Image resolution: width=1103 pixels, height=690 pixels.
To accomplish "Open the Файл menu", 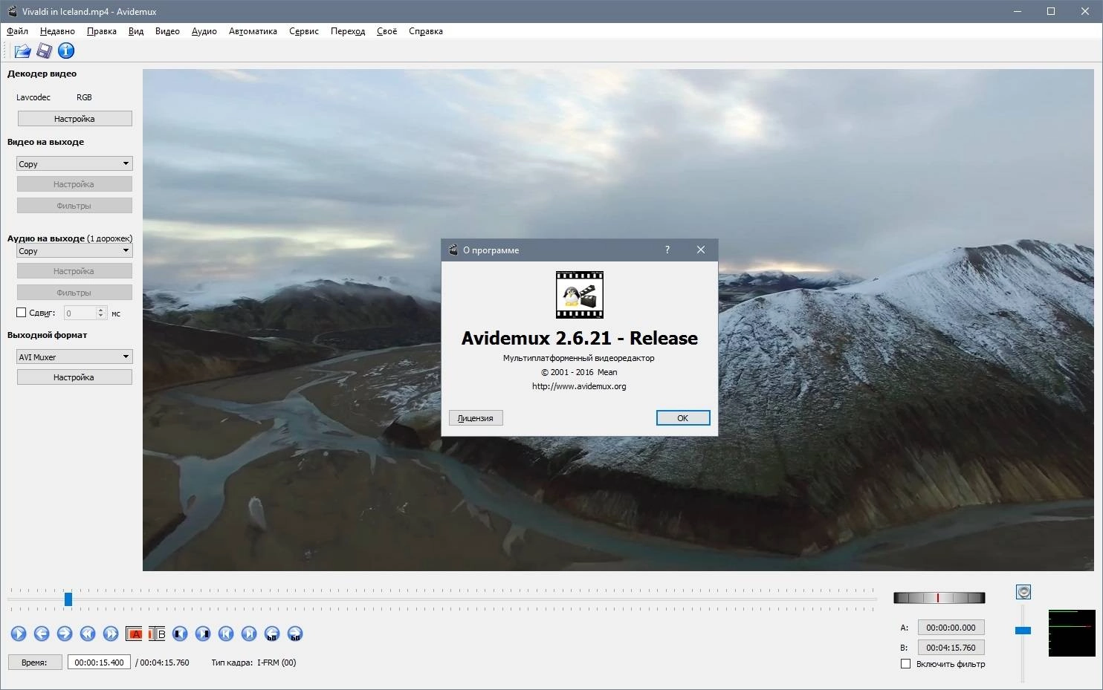I will [x=17, y=31].
